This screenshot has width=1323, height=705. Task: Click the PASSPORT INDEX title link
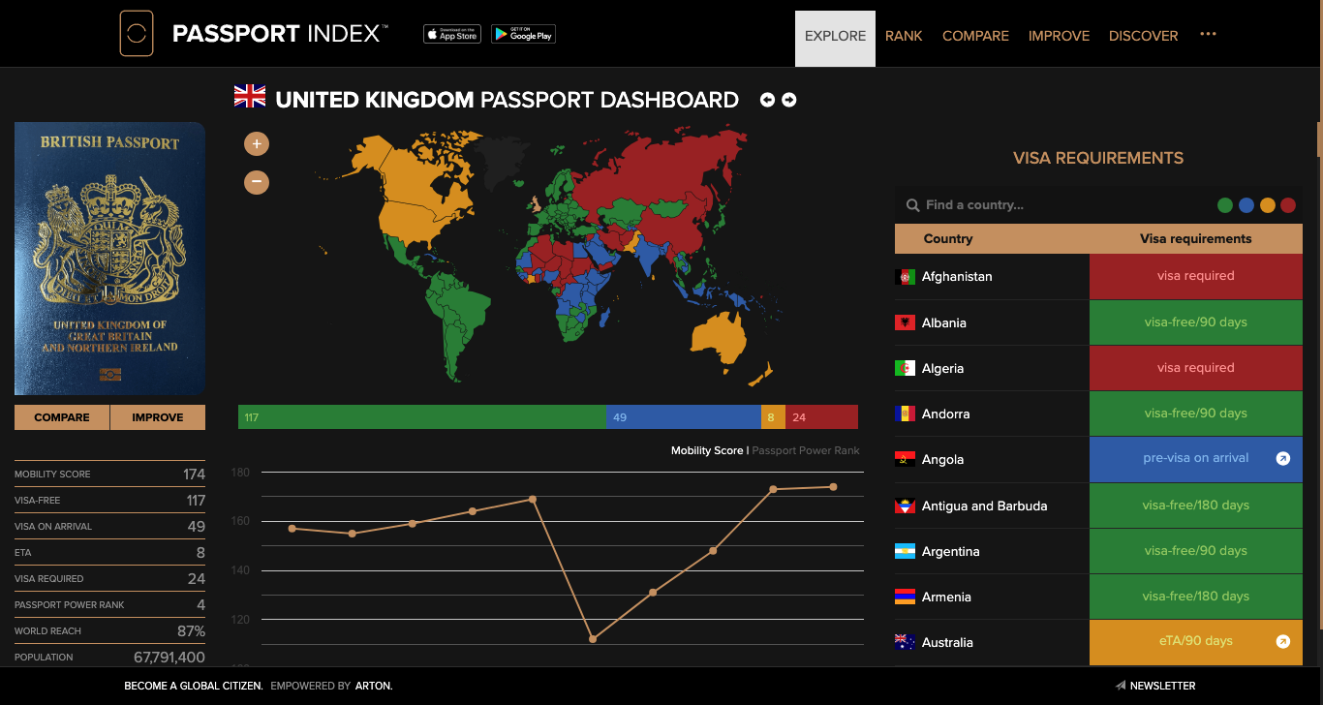coord(280,34)
